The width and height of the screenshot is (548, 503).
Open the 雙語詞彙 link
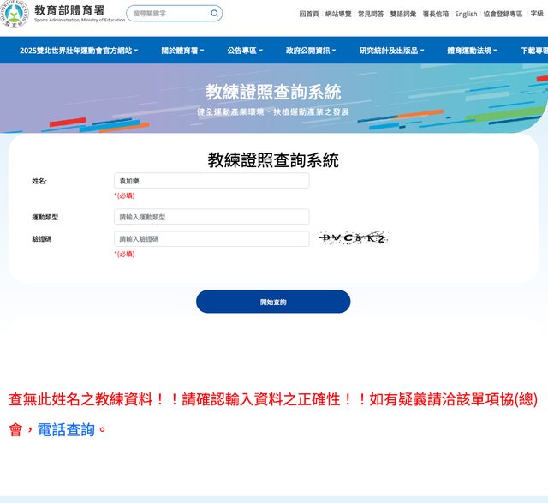[402, 14]
